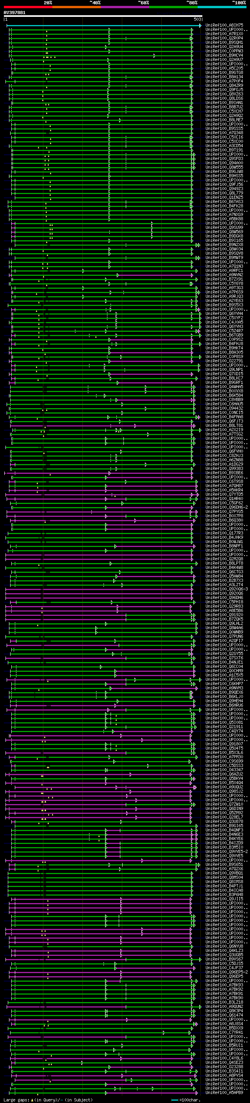Viewport: 250px width, 1103px height.
Task: Select UniRef100_A9NVM3 hit name
Action: pos(224,688)
